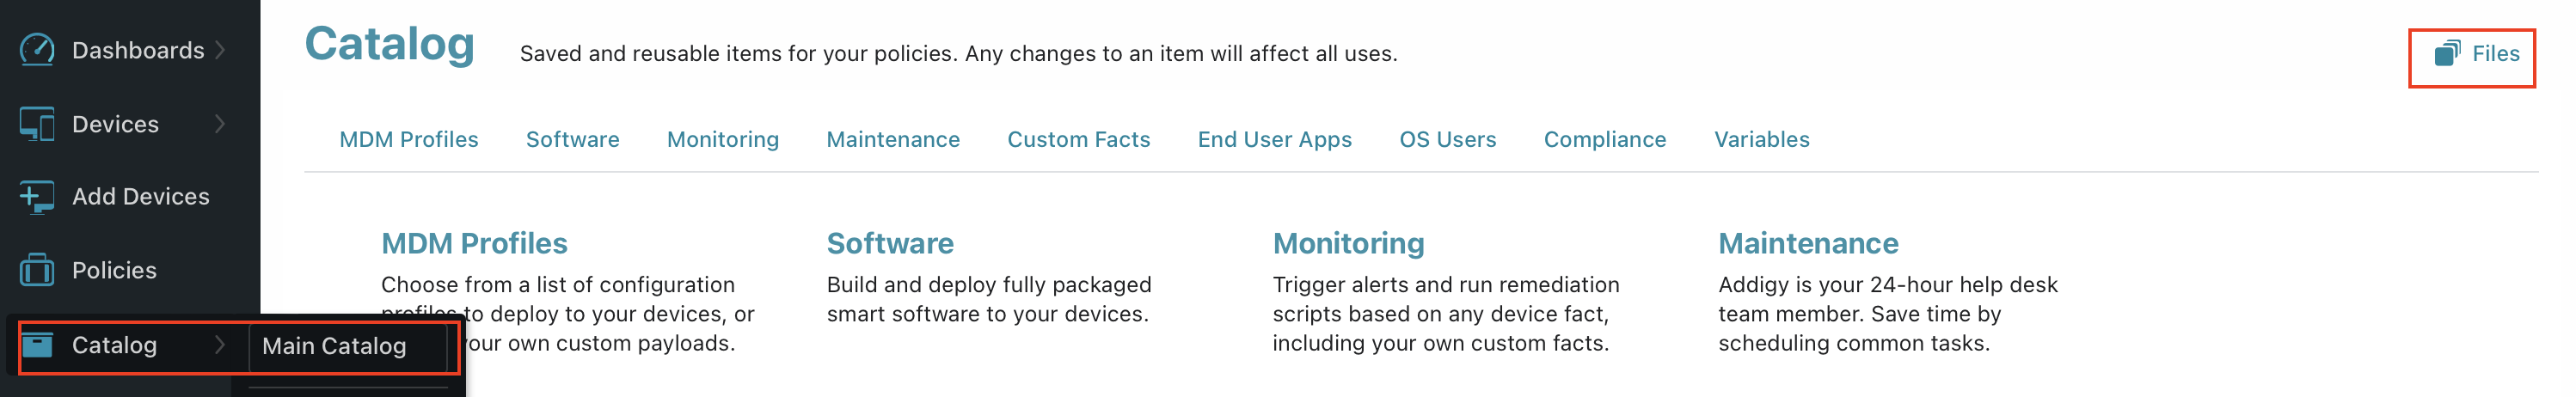This screenshot has height=397, width=2576.
Task: Click the Files stacked-pages icon
Action: point(2447,53)
